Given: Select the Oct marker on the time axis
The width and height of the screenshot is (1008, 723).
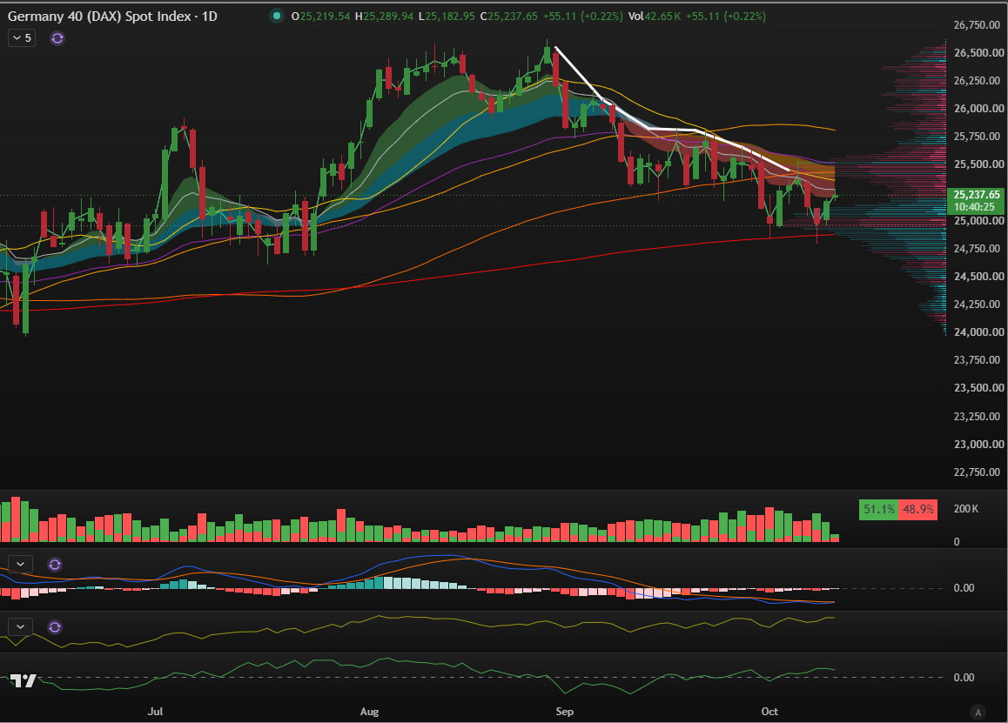Looking at the screenshot, I should pyautogui.click(x=769, y=712).
